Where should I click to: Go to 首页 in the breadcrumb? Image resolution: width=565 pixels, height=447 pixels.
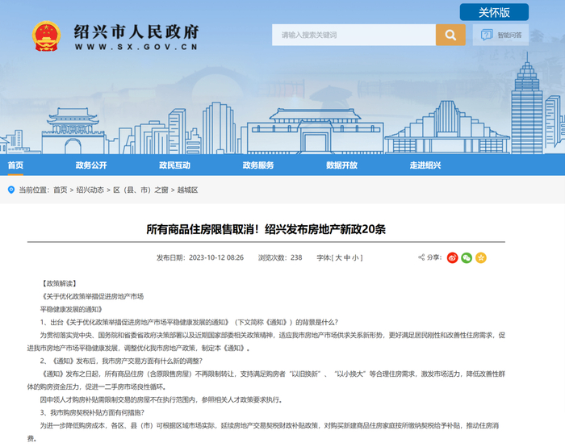(61, 190)
